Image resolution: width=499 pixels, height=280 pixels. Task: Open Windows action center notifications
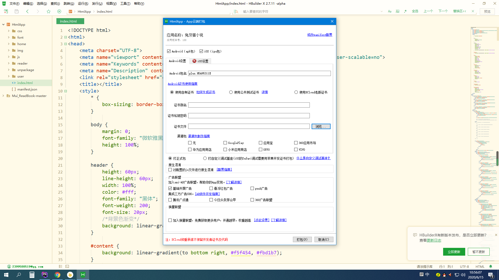click(491, 275)
